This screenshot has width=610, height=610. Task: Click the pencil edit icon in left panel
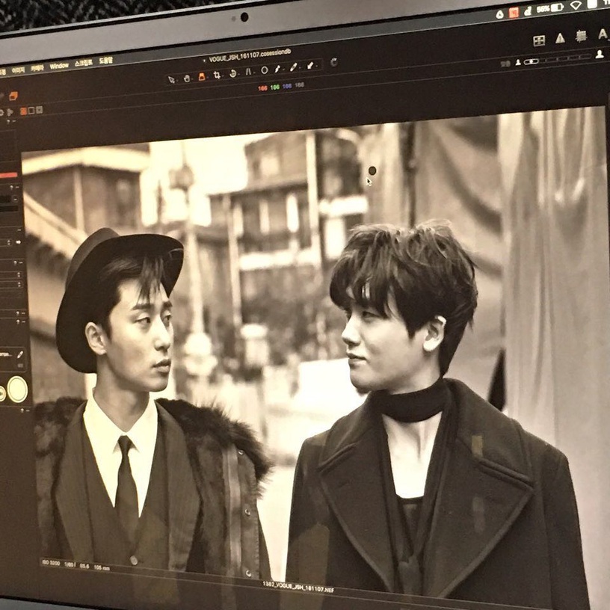point(20,354)
